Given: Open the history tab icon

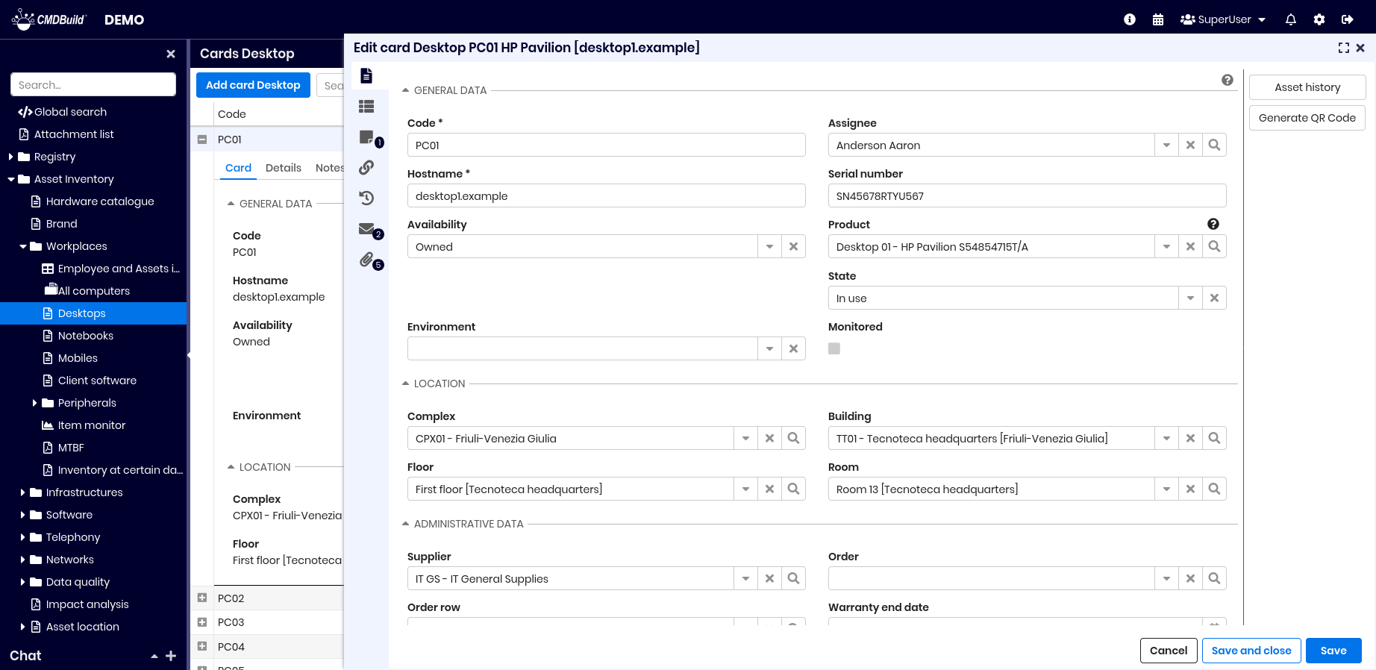Looking at the screenshot, I should click(x=366, y=198).
